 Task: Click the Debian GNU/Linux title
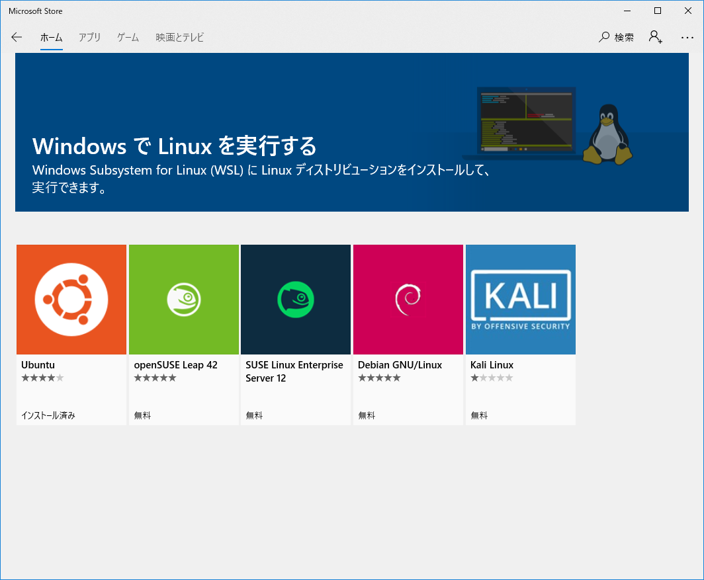(x=400, y=365)
